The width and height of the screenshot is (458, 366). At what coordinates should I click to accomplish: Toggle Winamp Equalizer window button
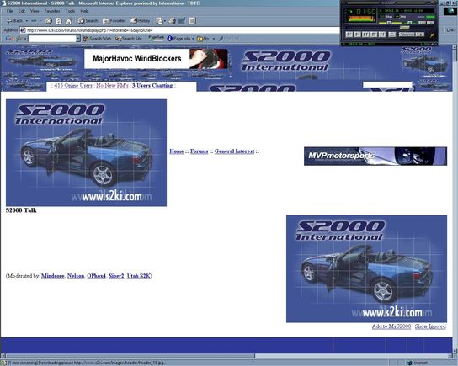(x=422, y=23)
